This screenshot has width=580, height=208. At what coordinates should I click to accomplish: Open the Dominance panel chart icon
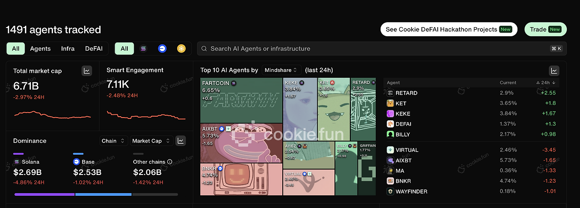pos(180,141)
